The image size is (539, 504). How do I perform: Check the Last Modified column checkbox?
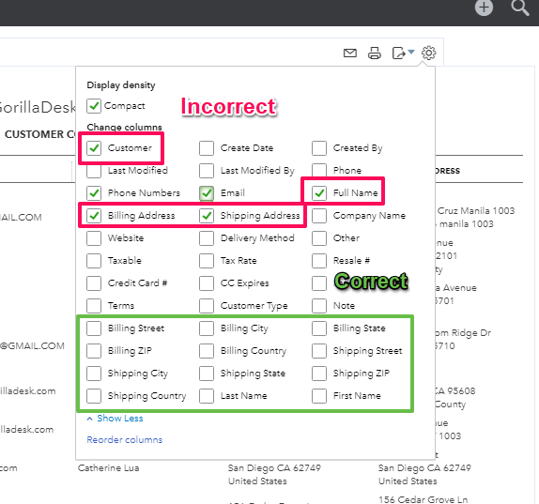pos(94,171)
